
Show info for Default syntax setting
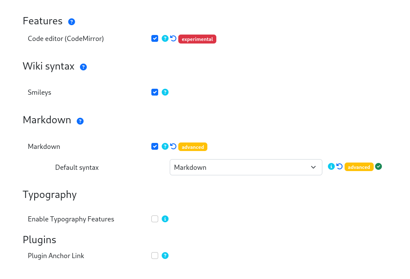[331, 166]
